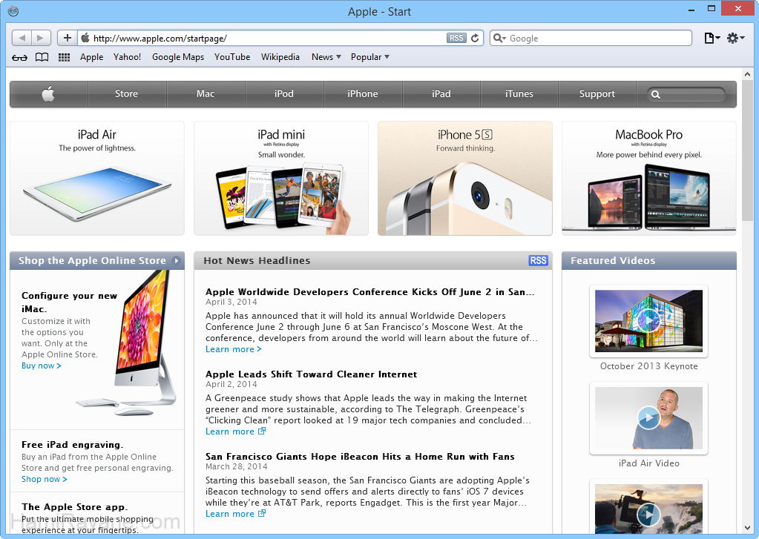Click the Buy now link for iMac

point(41,366)
